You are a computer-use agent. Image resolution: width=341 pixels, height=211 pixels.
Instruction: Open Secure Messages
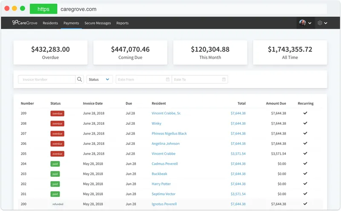[98, 23]
